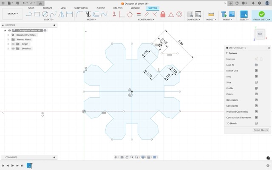Toggle visibility of the Sketches folder

pyautogui.click(x=13, y=48)
